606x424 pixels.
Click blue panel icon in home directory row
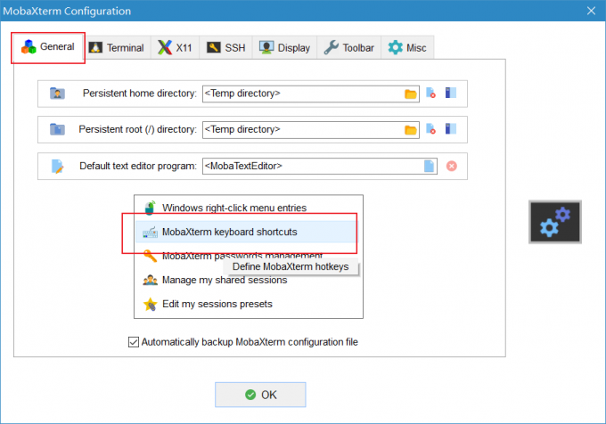click(x=451, y=93)
